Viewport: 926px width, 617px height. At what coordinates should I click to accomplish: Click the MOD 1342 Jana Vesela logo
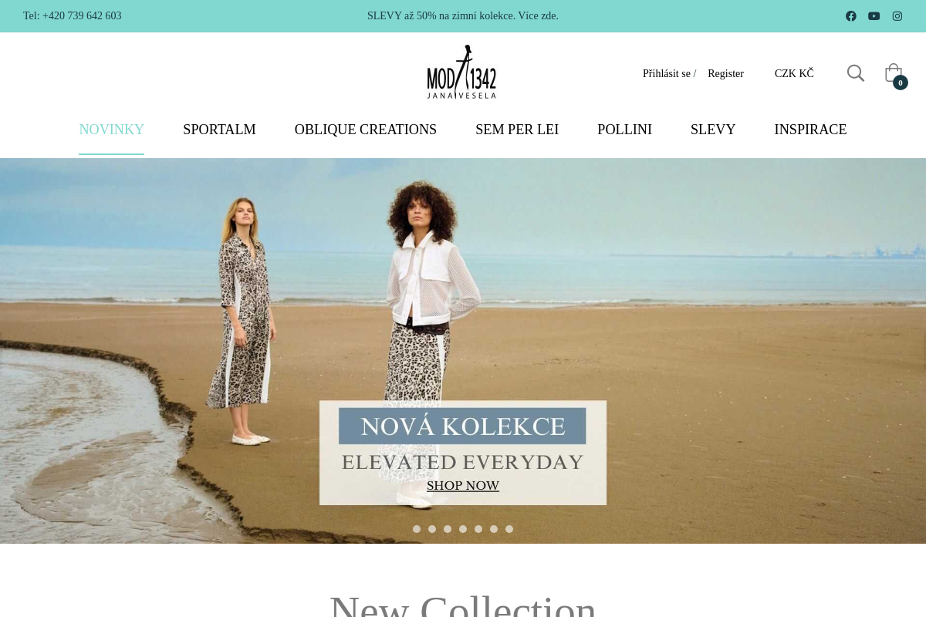coord(461,72)
